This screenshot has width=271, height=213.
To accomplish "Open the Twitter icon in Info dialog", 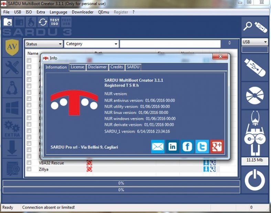I will [x=202, y=147].
